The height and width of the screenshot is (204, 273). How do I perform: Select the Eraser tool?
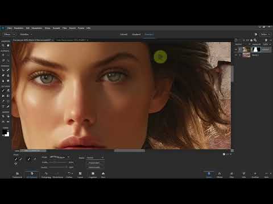click(8, 91)
